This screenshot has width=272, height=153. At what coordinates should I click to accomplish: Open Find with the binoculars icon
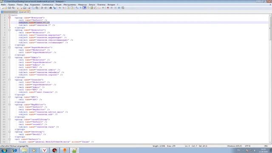(x=51, y=8)
